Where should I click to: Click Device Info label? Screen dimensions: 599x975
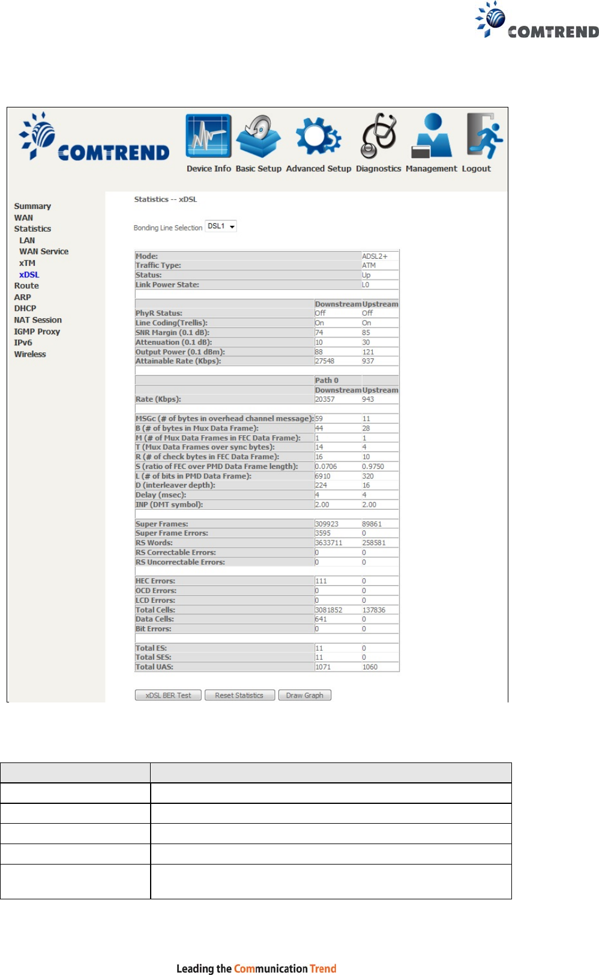pyautogui.click(x=208, y=169)
